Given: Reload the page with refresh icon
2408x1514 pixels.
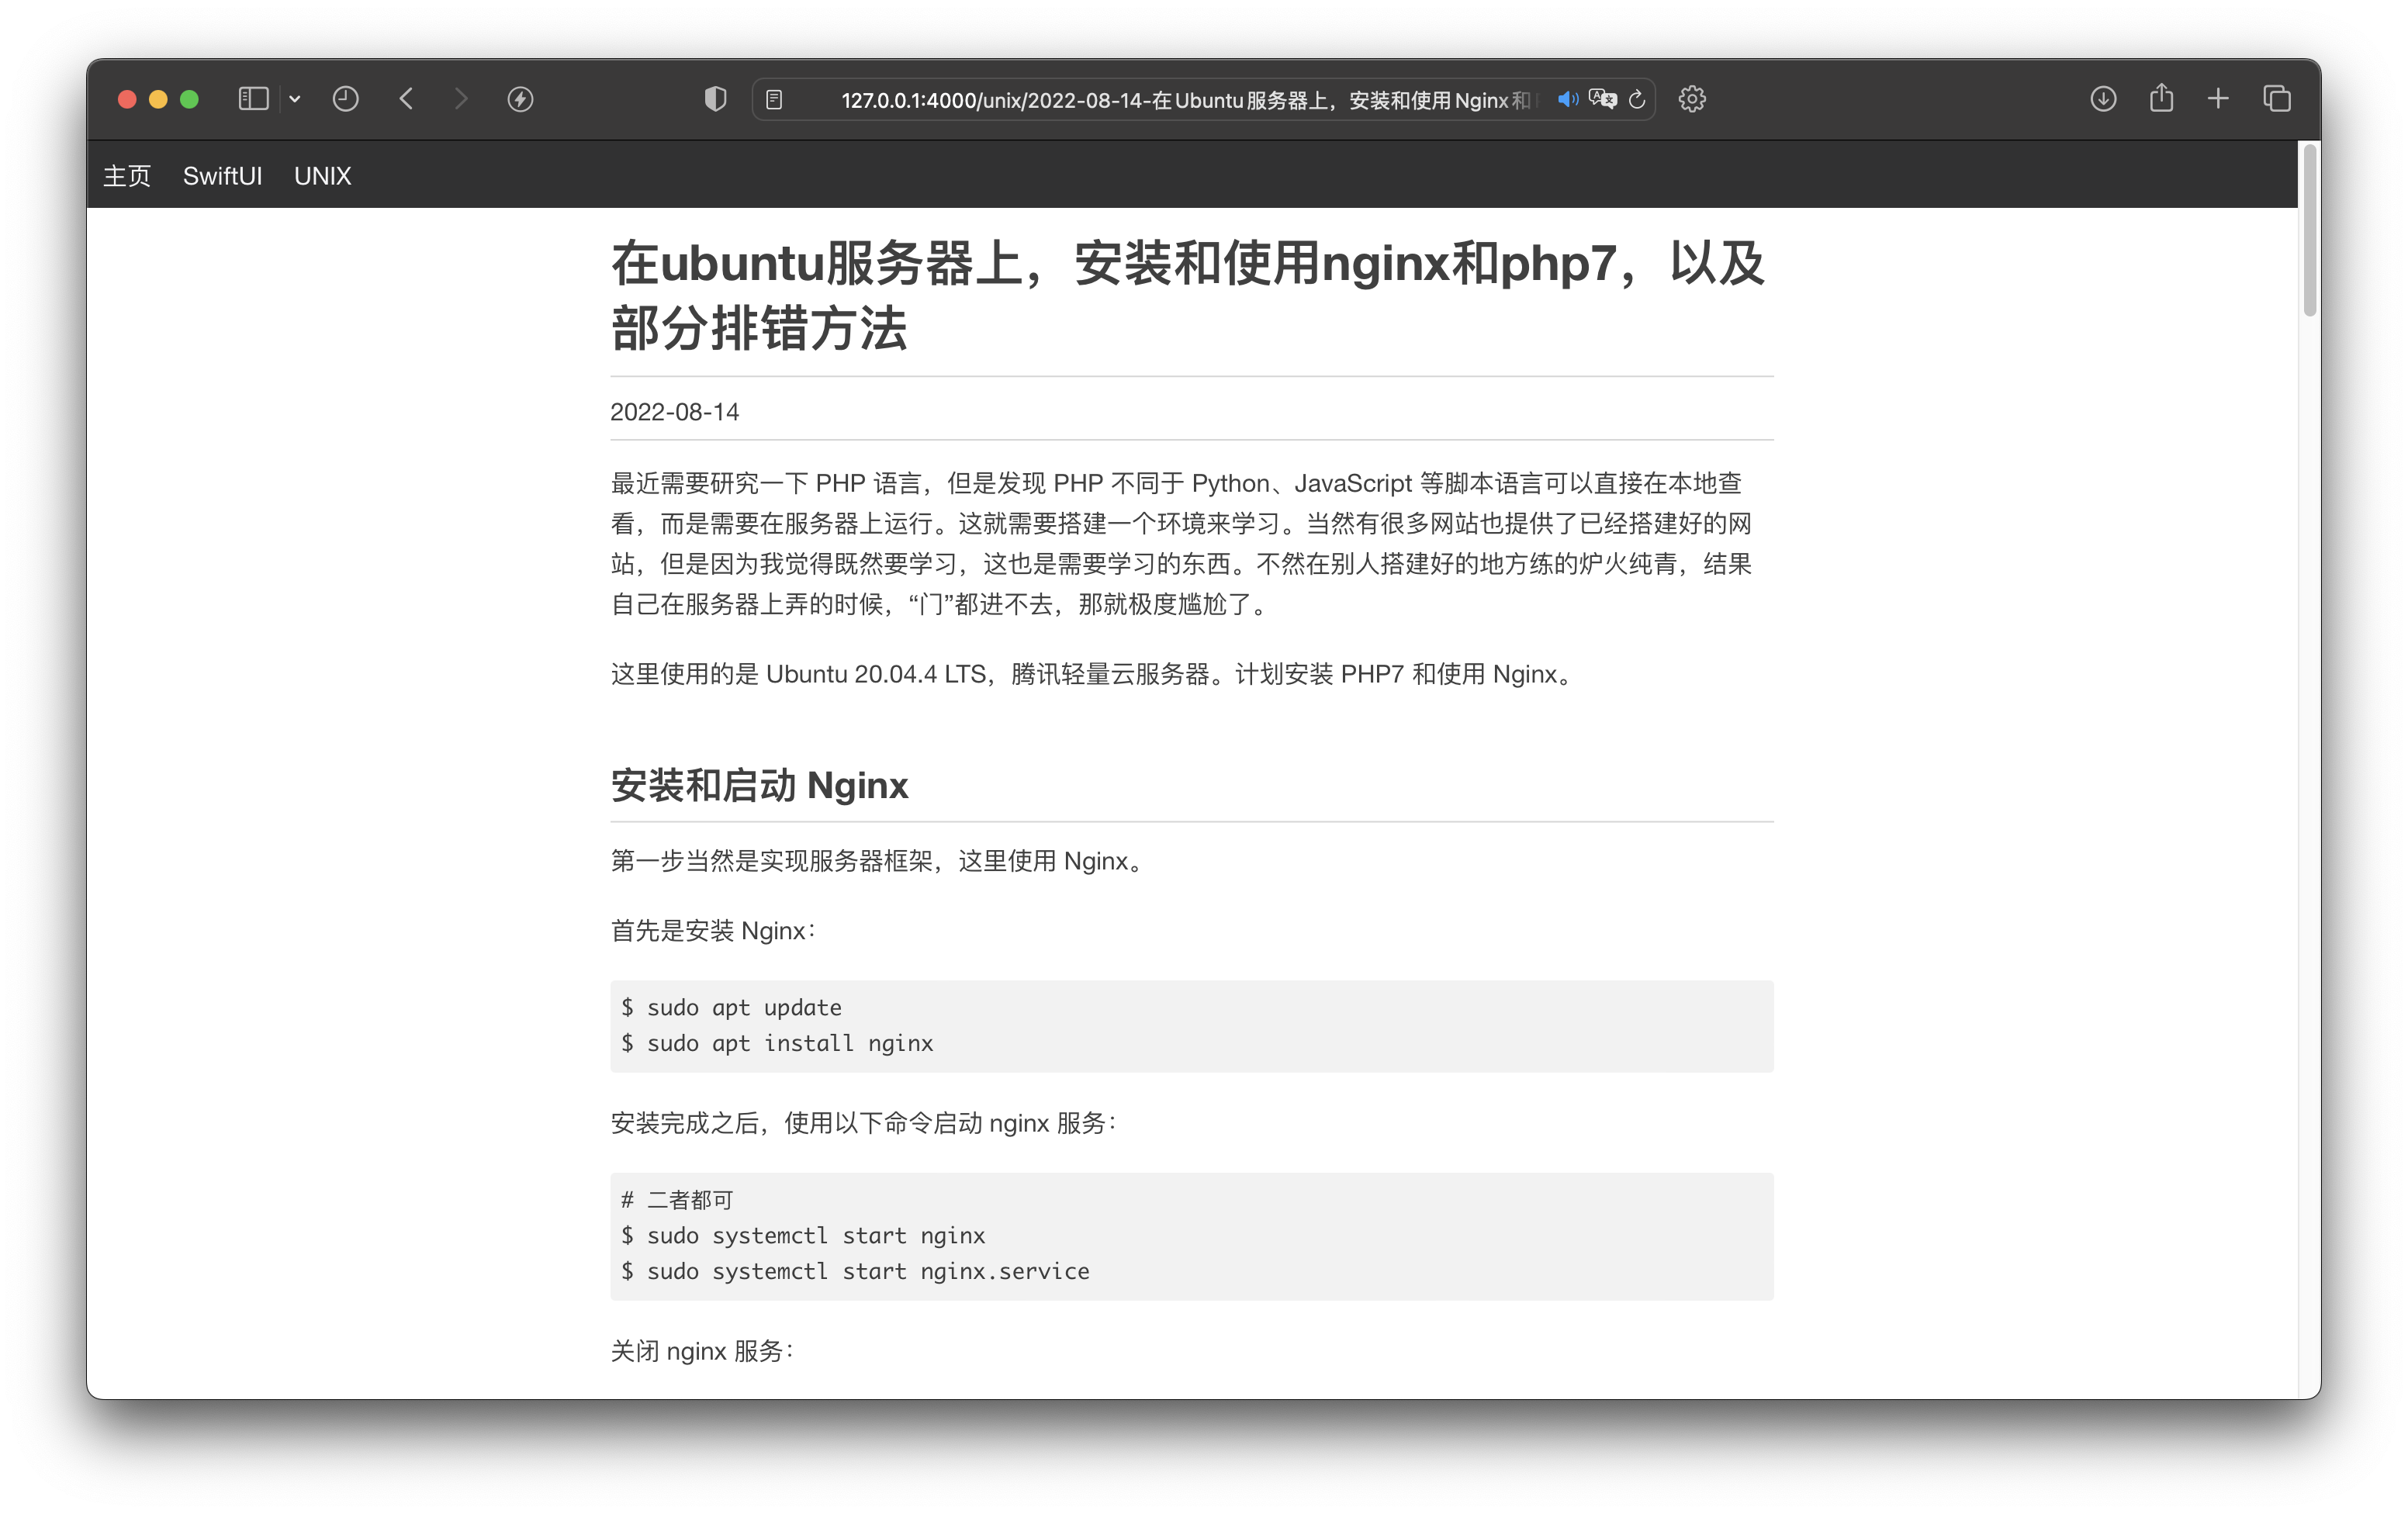Looking at the screenshot, I should point(1637,99).
